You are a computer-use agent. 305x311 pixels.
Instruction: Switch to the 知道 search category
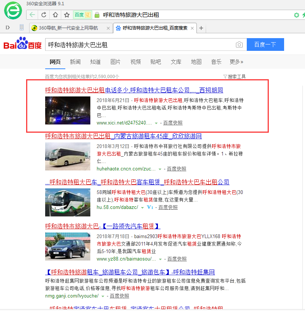[x=95, y=62]
